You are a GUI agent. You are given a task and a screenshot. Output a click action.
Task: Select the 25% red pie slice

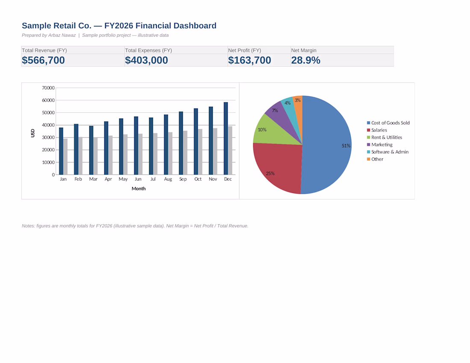point(279,168)
